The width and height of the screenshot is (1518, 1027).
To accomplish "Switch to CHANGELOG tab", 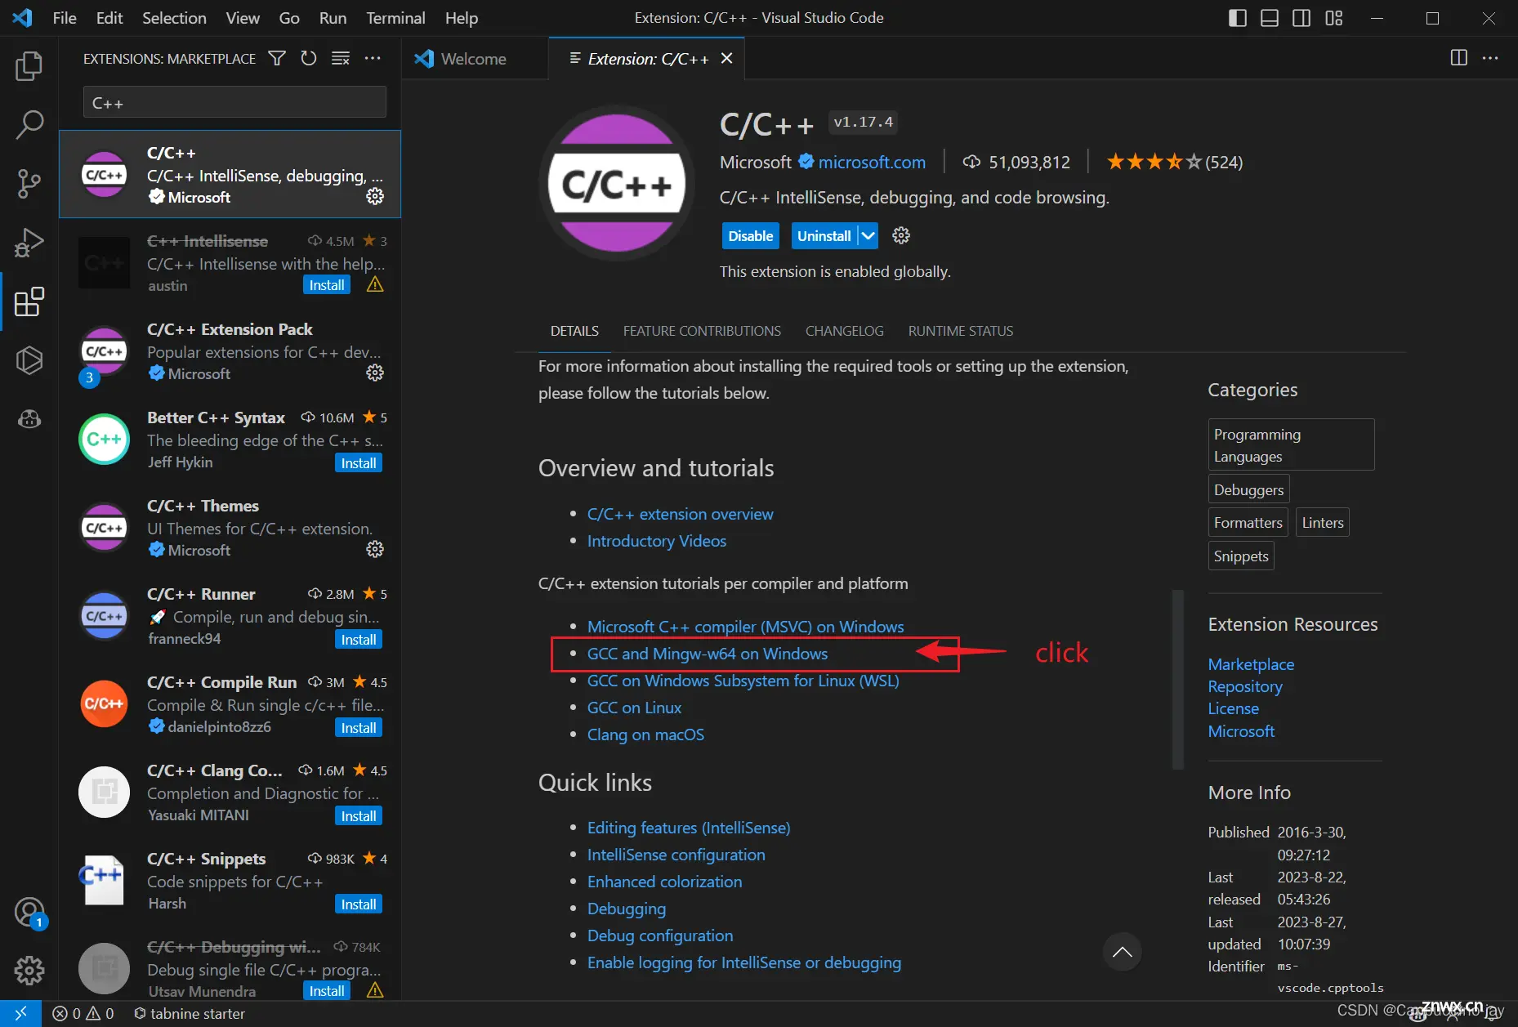I will [844, 331].
